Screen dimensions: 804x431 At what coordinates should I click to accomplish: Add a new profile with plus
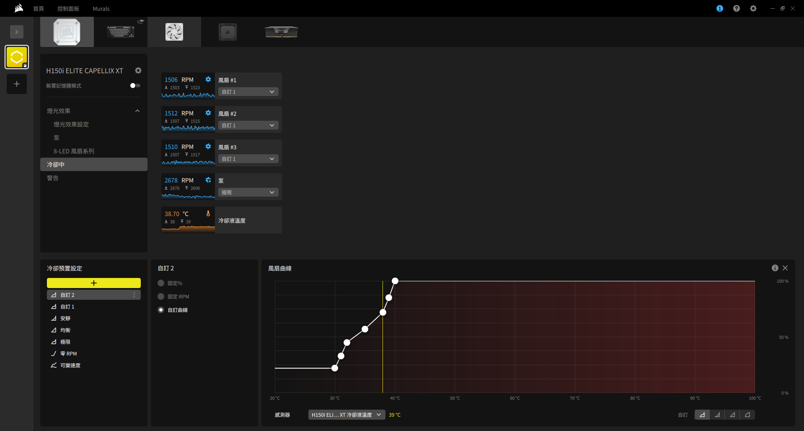point(17,84)
